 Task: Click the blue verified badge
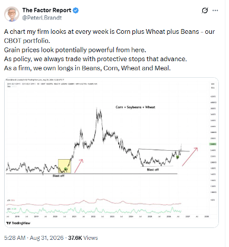point(76,10)
